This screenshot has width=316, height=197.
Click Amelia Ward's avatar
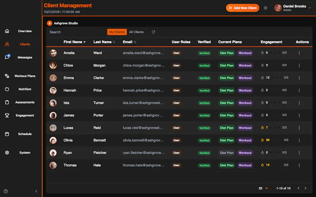tap(53, 53)
